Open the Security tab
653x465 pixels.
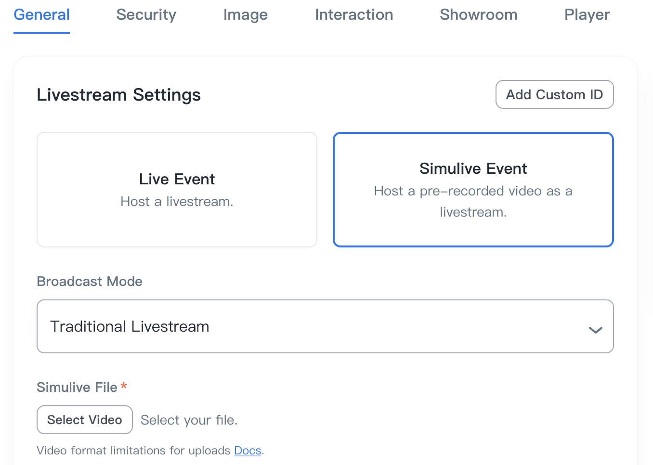[x=146, y=15]
